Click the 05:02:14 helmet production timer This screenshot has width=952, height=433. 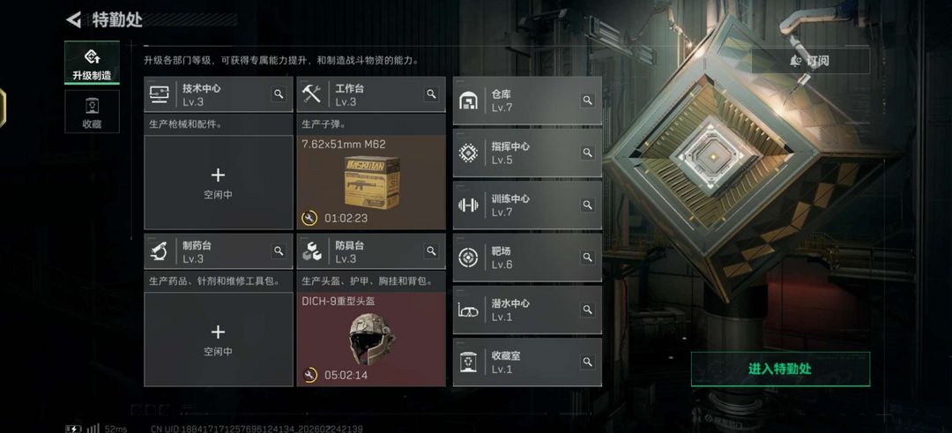[x=346, y=376]
